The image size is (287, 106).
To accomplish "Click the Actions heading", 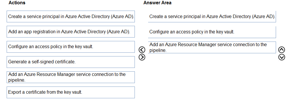I will [17, 3].
